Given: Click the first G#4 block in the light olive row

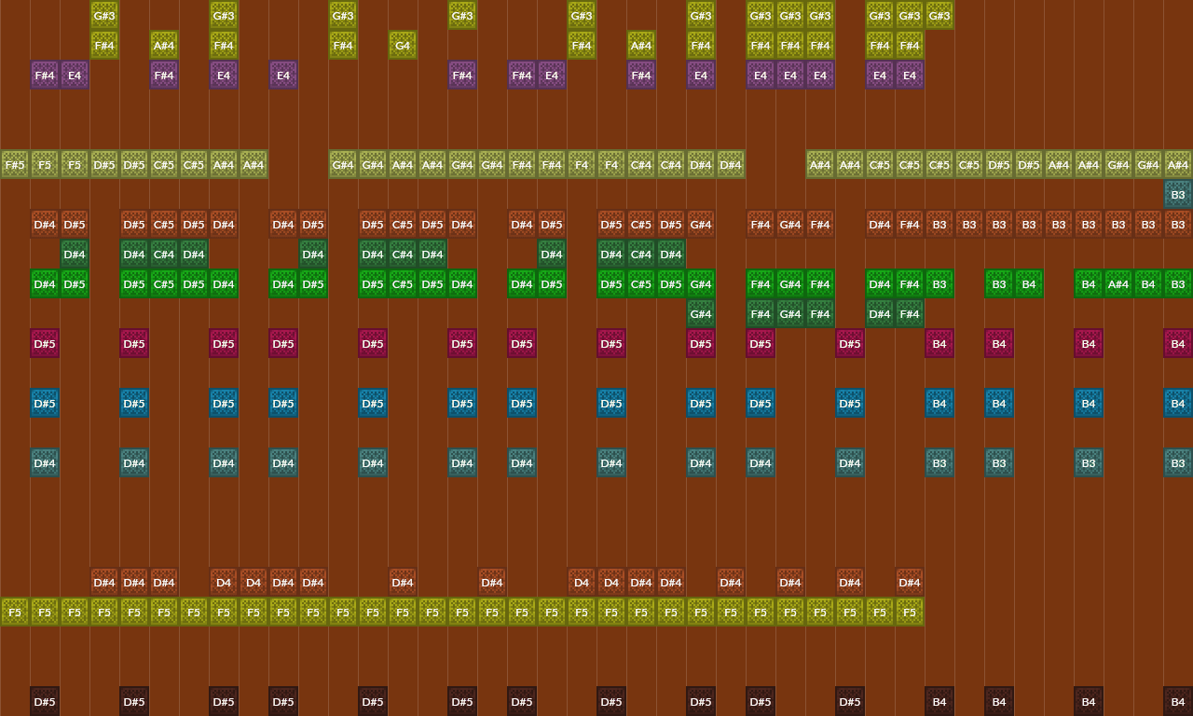Looking at the screenshot, I should [x=343, y=165].
